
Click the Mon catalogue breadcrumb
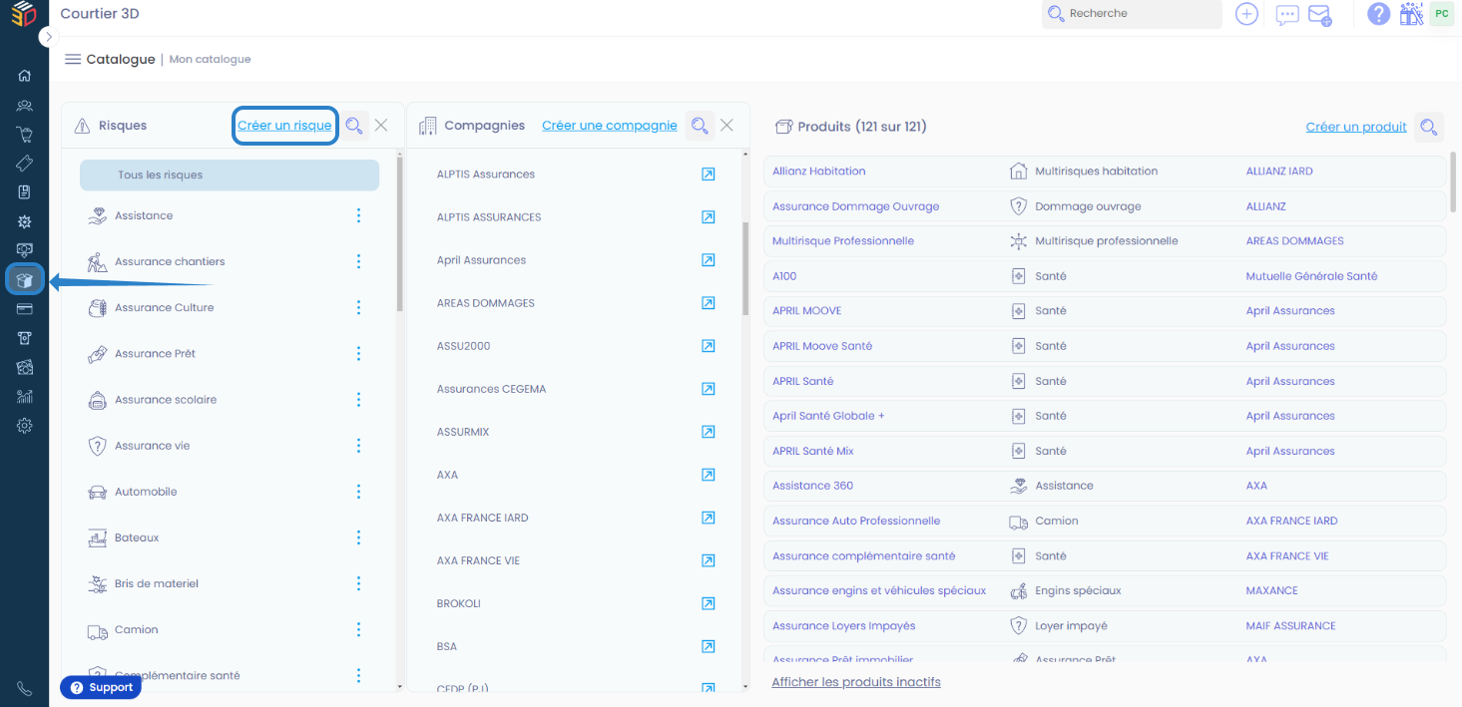(210, 59)
